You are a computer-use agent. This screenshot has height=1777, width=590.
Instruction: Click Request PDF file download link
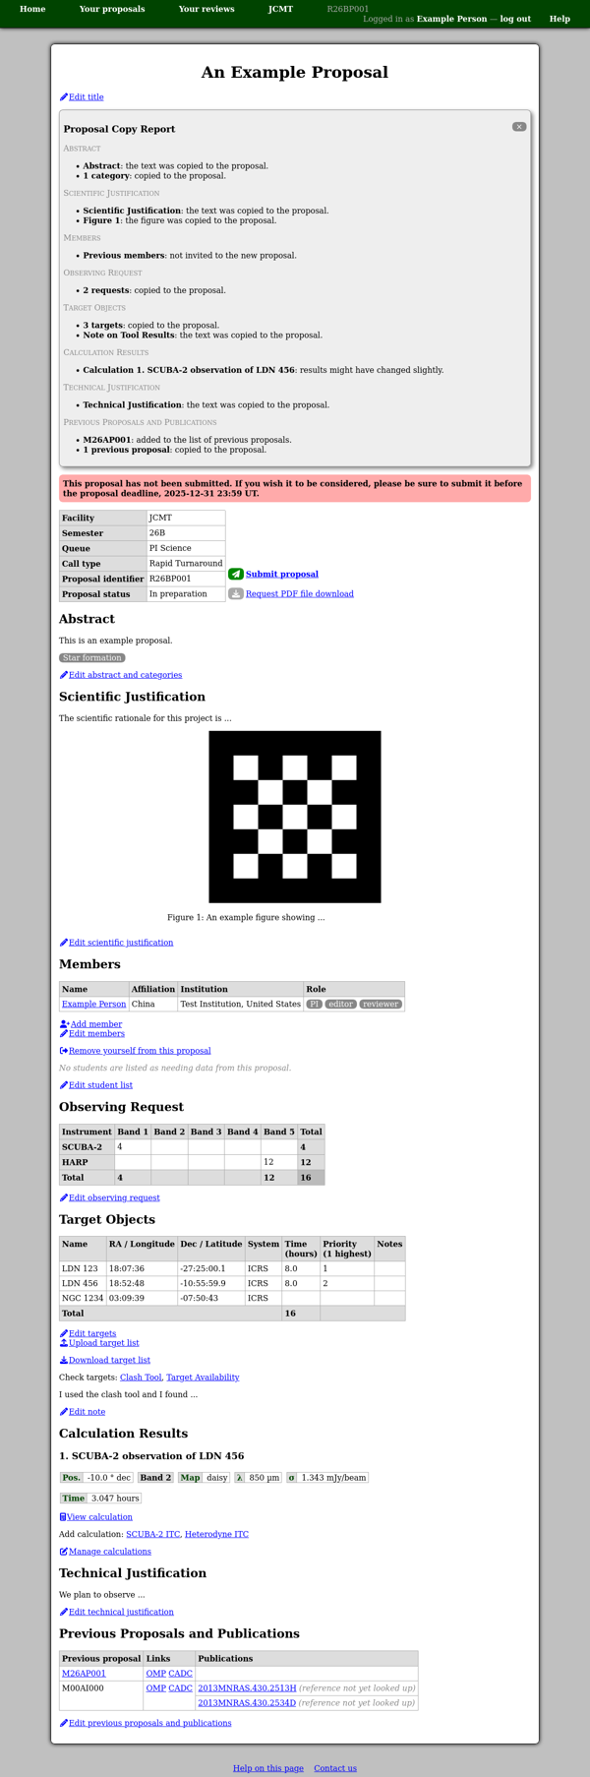[300, 593]
